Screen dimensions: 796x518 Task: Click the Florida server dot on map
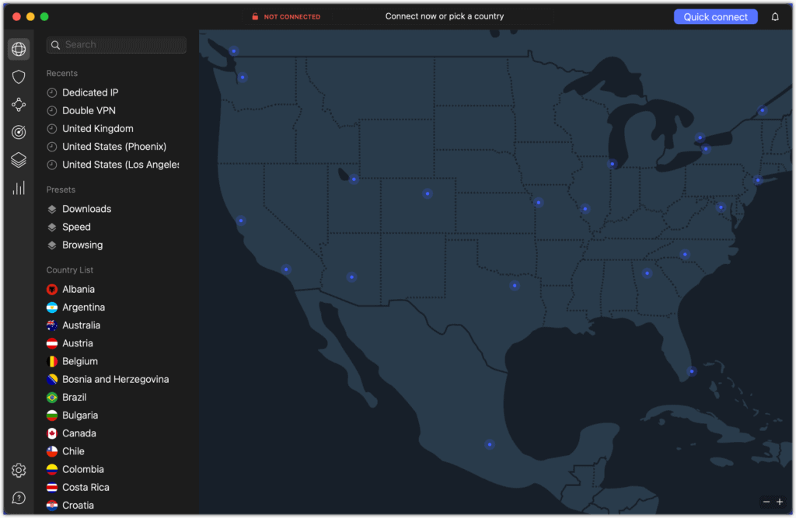pyautogui.click(x=691, y=371)
